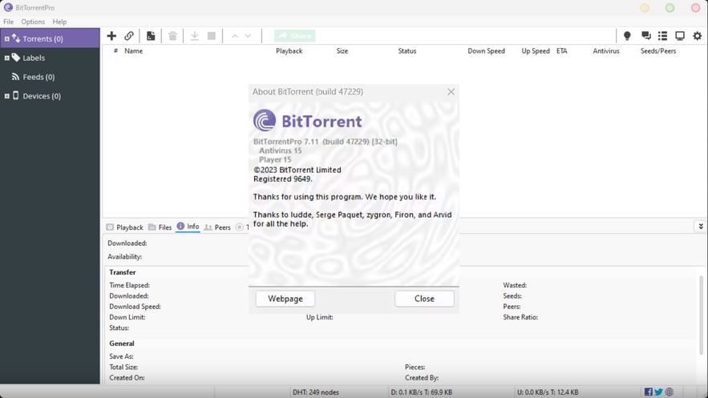Open the remote monitor icon
This screenshot has height=398, width=708.
coord(680,35)
